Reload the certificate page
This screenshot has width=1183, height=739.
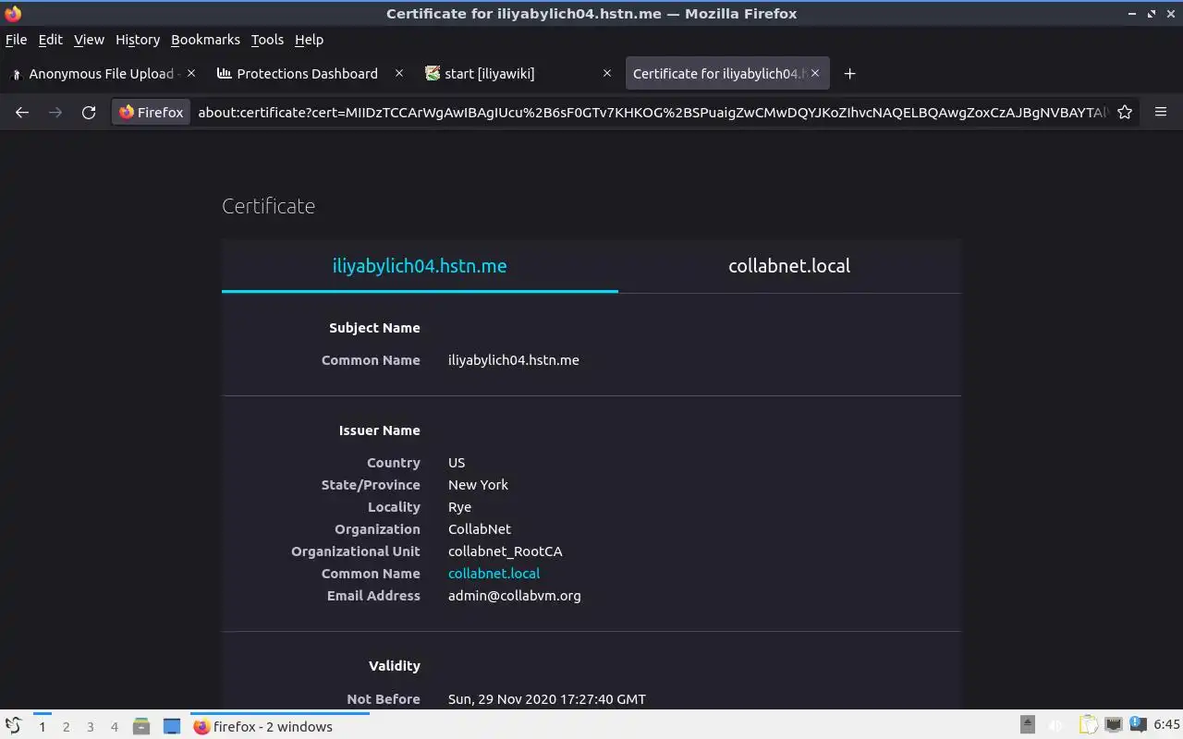point(89,113)
